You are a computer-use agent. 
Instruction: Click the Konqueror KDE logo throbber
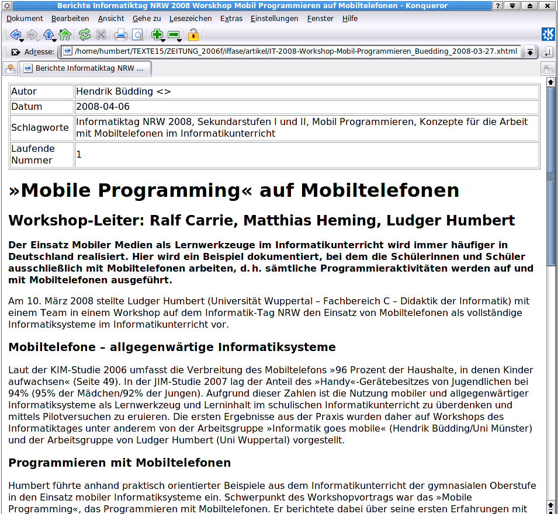pyautogui.click(x=548, y=34)
